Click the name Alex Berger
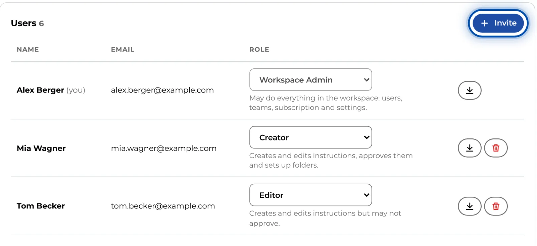Screen dimensions: 537x246 40,90
